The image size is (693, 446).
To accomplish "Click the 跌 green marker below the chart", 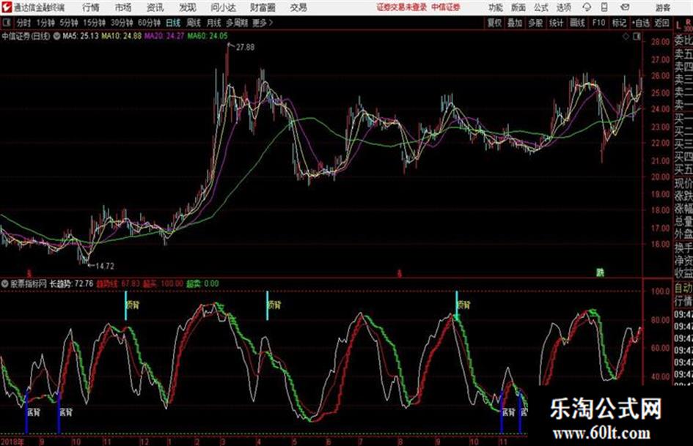I will point(600,273).
